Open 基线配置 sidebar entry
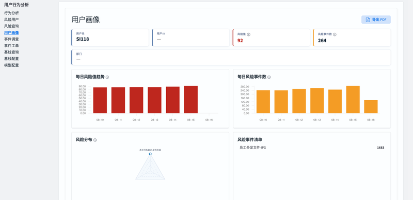 coord(11,59)
